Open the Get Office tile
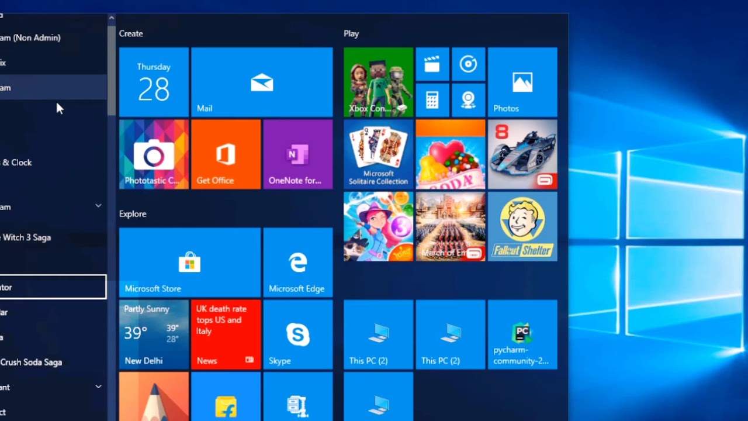 click(226, 154)
